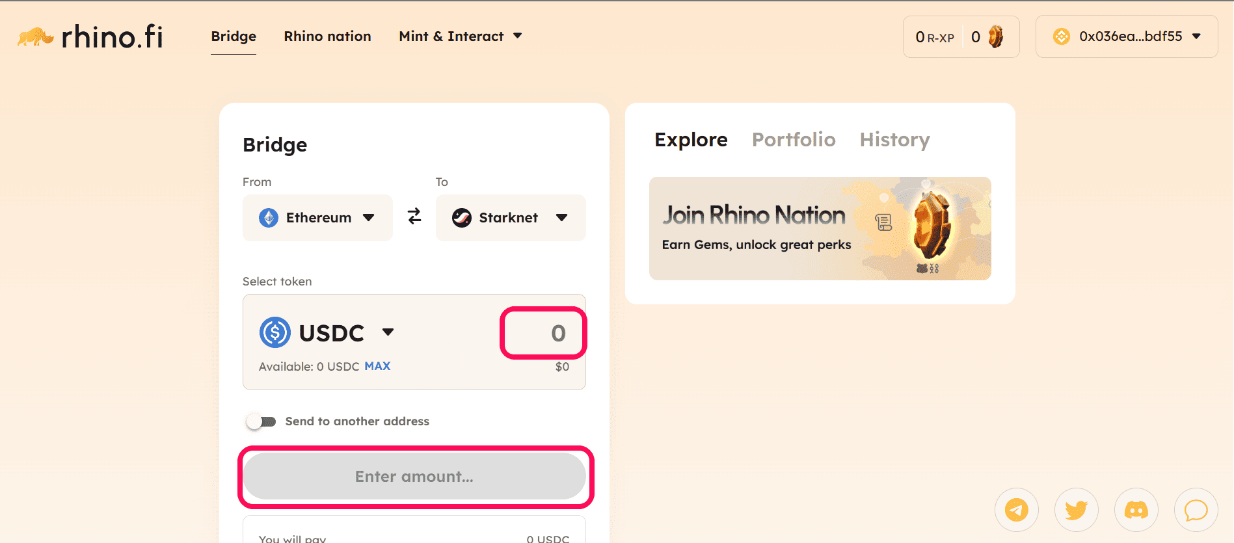This screenshot has height=543, width=1234.
Task: Expand the From chain Ethereum dropdown
Action: tap(317, 218)
